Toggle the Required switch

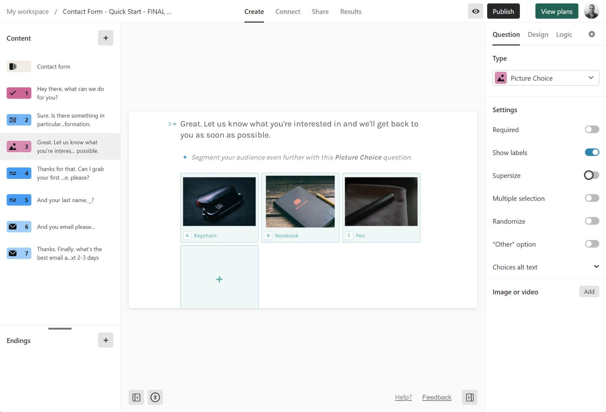click(592, 129)
